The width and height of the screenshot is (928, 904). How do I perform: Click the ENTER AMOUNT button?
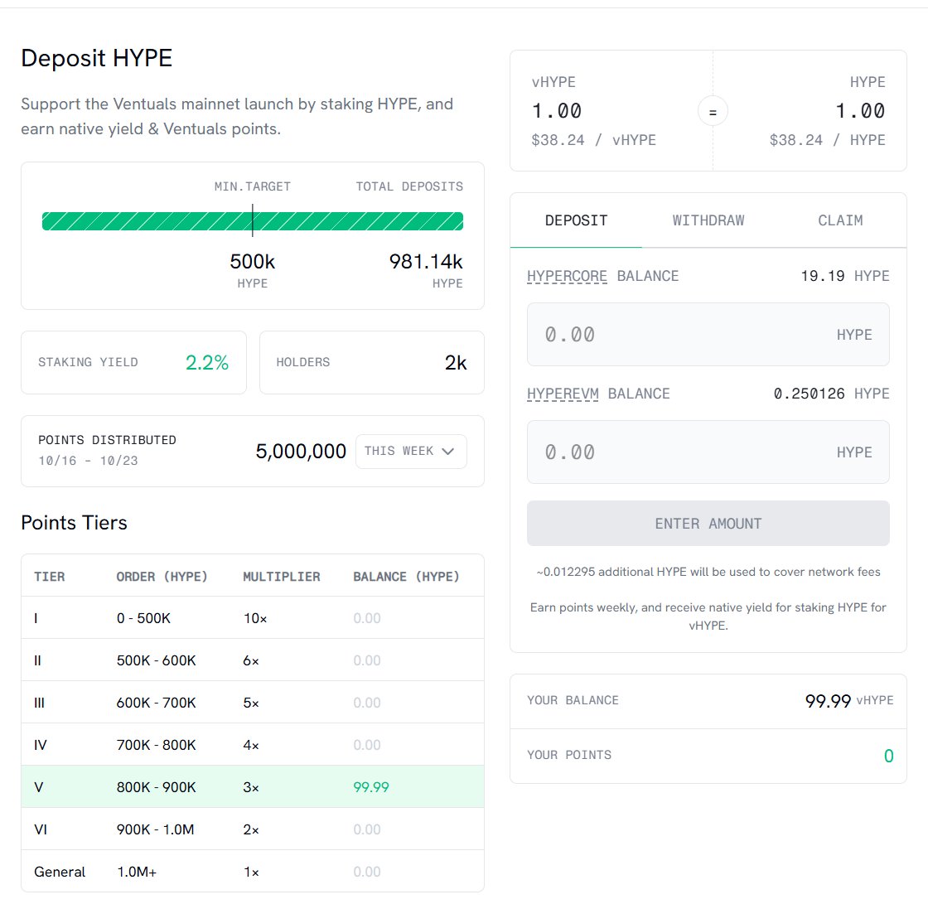[708, 524]
